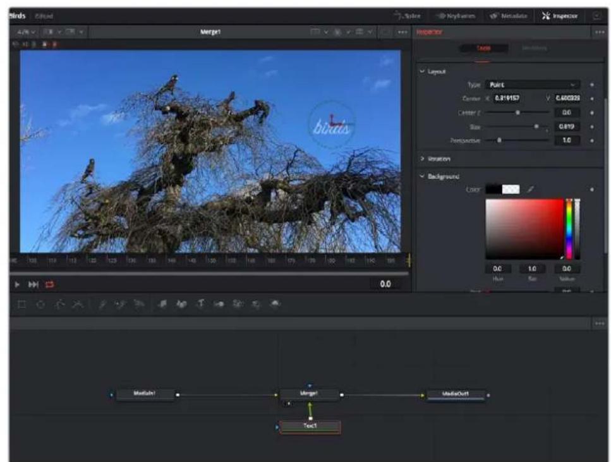Click the Hue value field

pyautogui.click(x=498, y=269)
